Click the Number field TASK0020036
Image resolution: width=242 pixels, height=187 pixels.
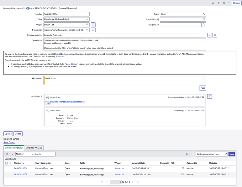tap(66, 14)
